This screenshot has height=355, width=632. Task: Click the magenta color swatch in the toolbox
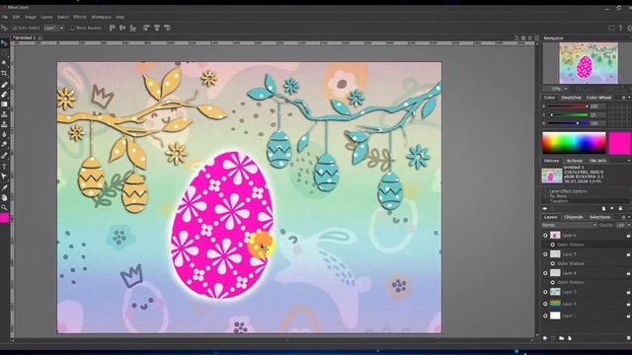pos(4,218)
